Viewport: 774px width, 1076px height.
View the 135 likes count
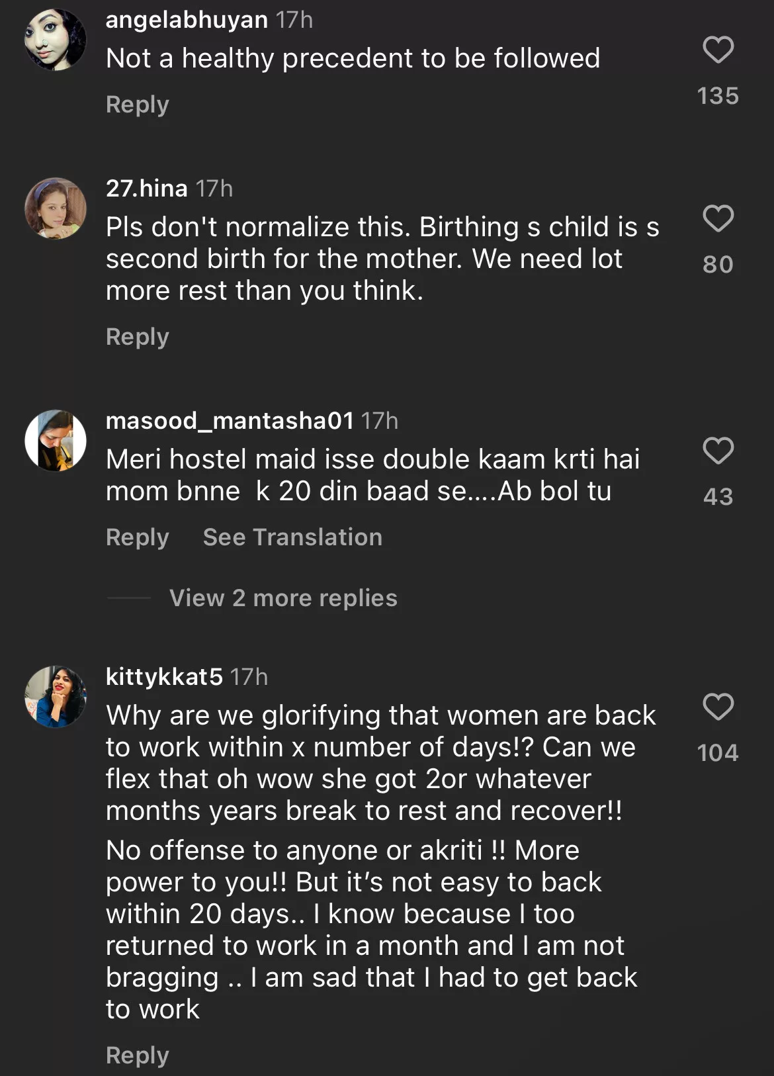718,96
